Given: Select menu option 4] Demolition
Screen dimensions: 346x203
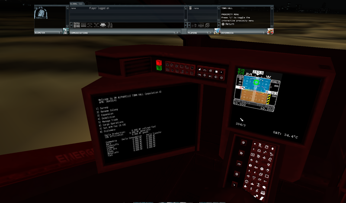Looking at the screenshot, I should pyautogui.click(x=106, y=118).
